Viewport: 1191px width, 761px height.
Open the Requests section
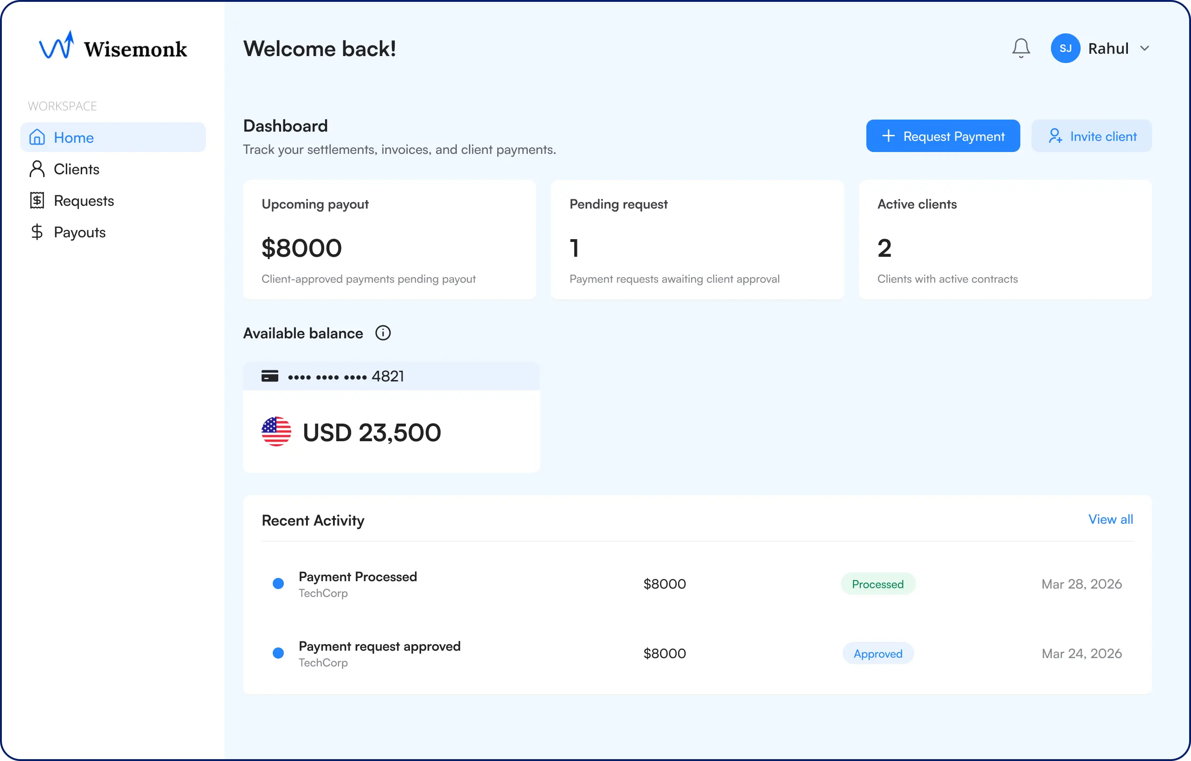click(83, 201)
